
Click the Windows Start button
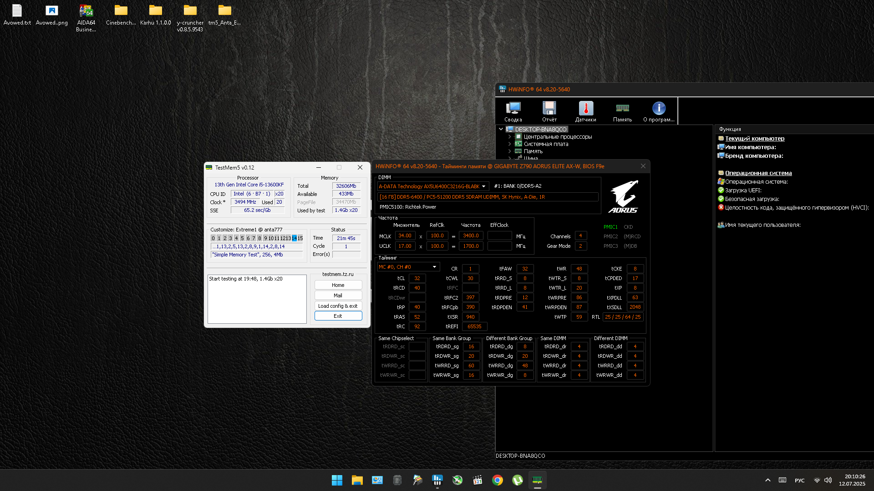pos(337,480)
